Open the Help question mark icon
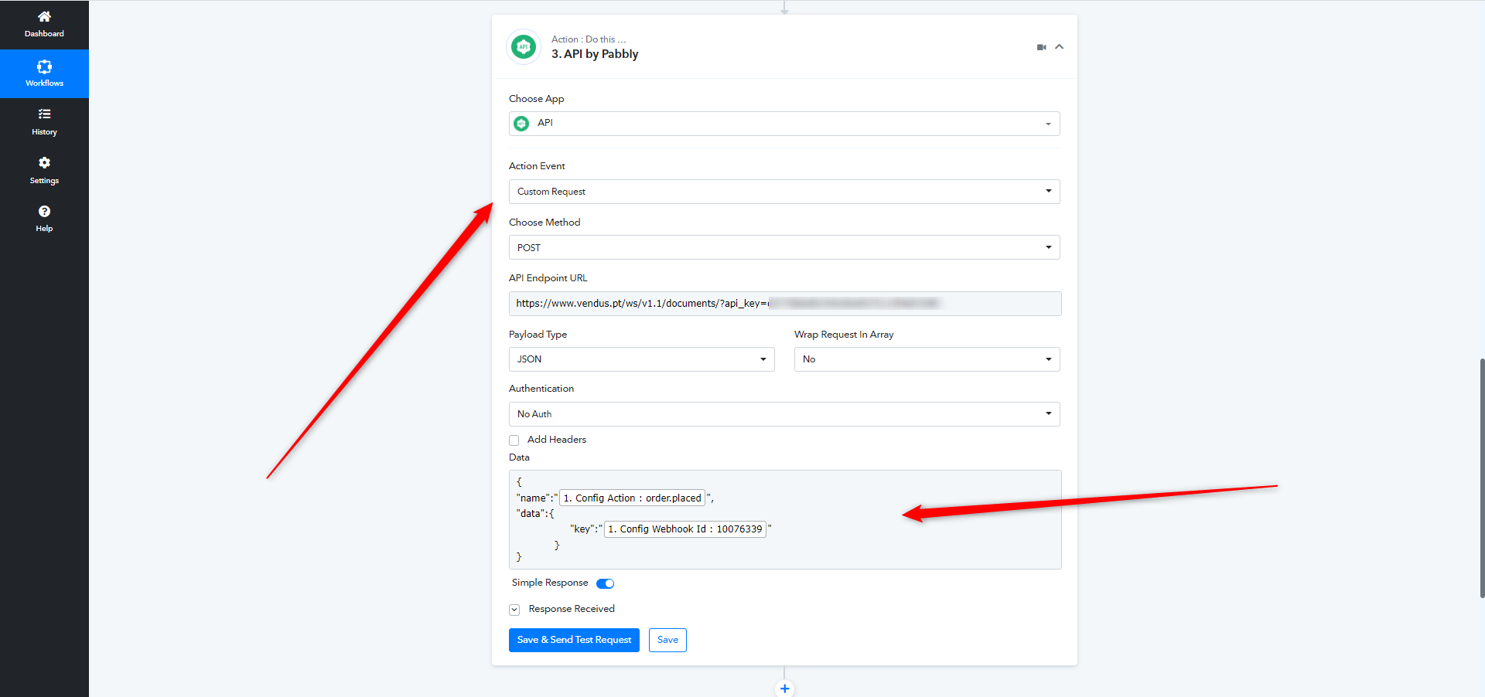Image resolution: width=1485 pixels, height=697 pixels. click(44, 211)
